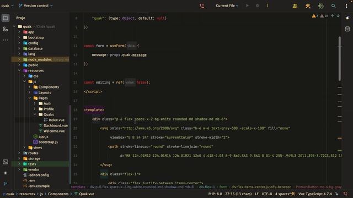Open the Database tool window
Image resolution: width=353 pixels, height=198 pixels.
point(347,29)
